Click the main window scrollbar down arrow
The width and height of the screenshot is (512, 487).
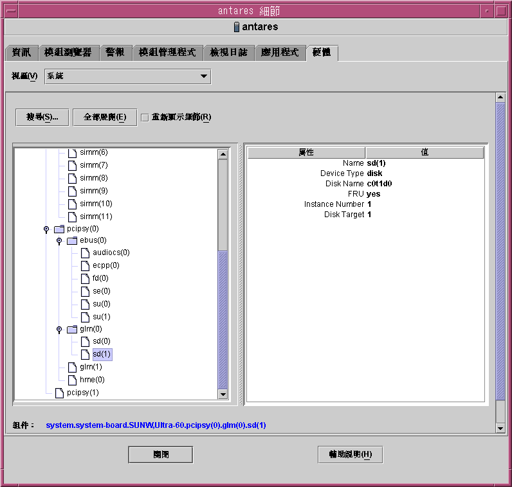(x=500, y=428)
